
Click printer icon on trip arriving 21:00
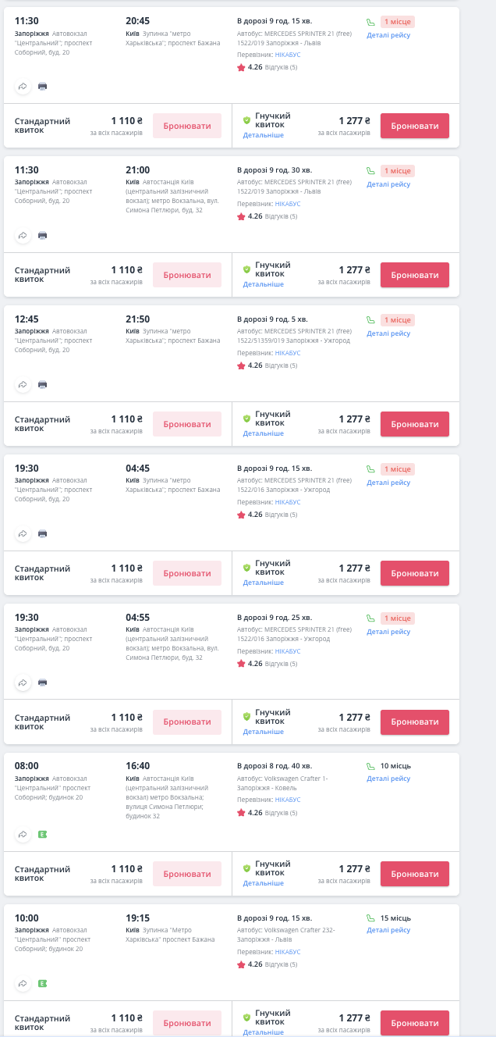(x=43, y=235)
